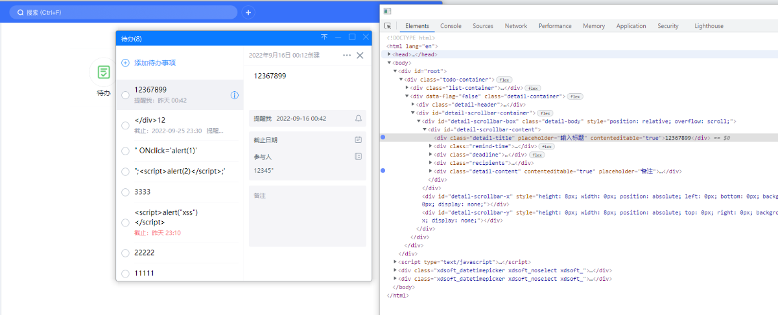The image size is (778, 315).
Task: Complete the ONclick='alert(1)' todo
Action: pyautogui.click(x=126, y=151)
